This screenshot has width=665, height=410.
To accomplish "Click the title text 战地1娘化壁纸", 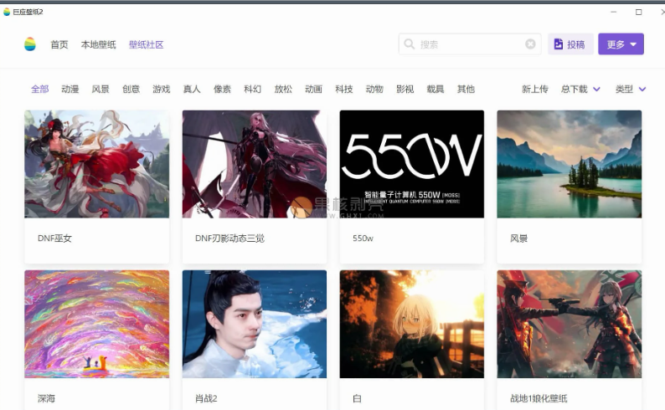I will coord(539,398).
